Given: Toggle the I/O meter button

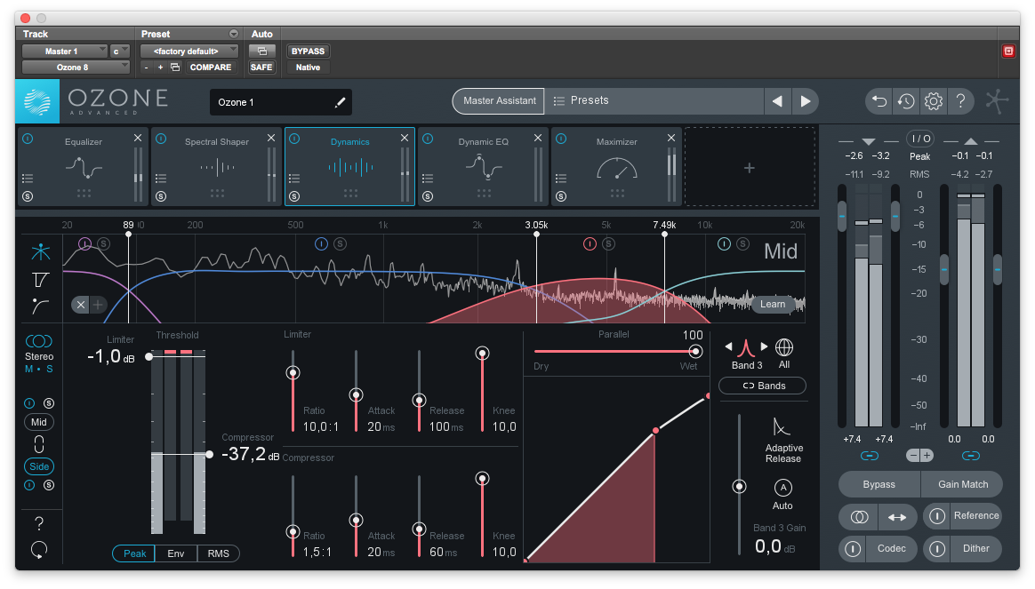Looking at the screenshot, I should (921, 139).
